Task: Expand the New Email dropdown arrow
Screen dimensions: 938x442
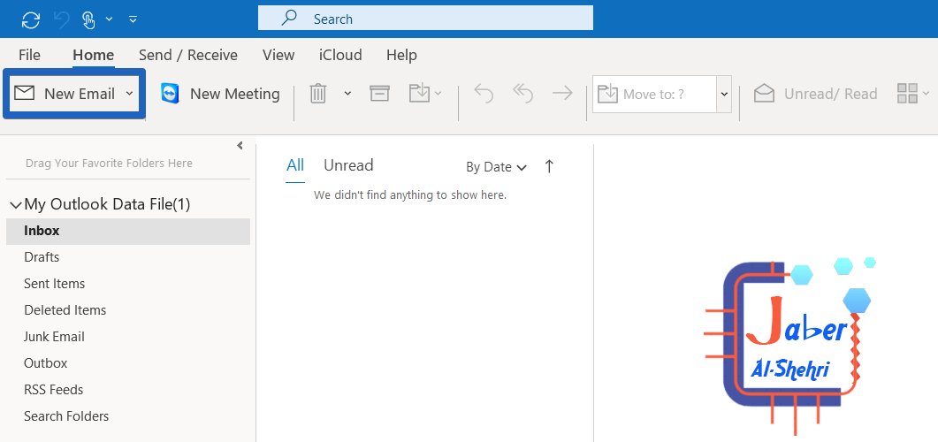Action: click(x=129, y=94)
